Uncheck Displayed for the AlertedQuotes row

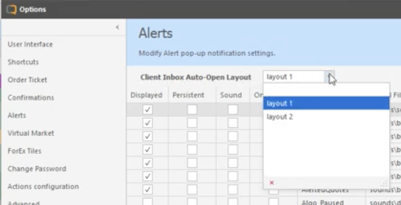pos(148,190)
